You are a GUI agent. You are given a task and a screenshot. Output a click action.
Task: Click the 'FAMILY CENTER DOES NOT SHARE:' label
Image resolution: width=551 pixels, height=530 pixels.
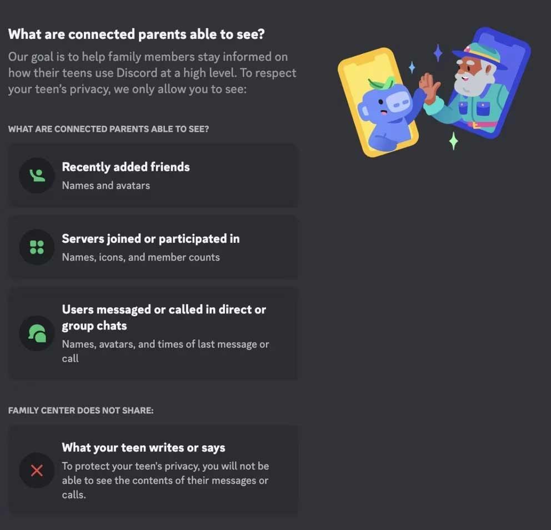(x=81, y=411)
